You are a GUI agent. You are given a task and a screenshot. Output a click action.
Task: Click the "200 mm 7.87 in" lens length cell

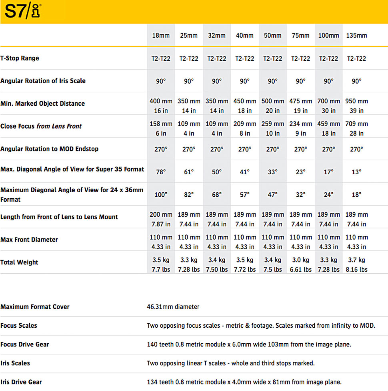161,219
